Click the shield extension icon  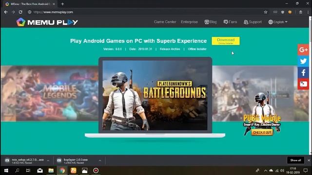tap(283, 12)
